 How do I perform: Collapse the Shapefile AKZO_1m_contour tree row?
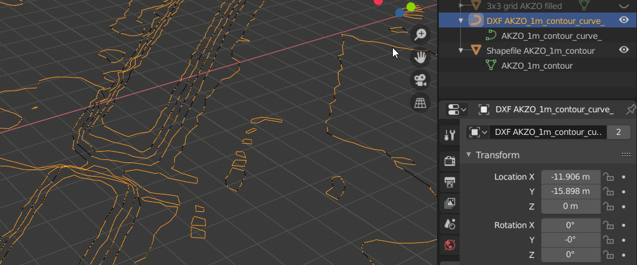pos(461,50)
